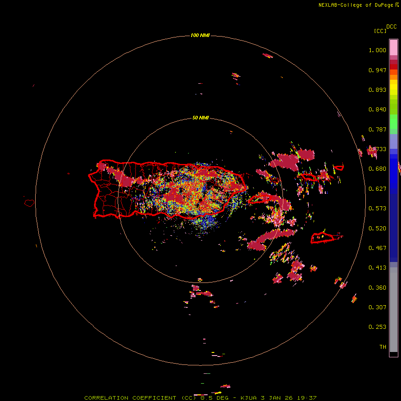
Task: Pick the light pink swatch at color bar top
Action: tap(393, 47)
